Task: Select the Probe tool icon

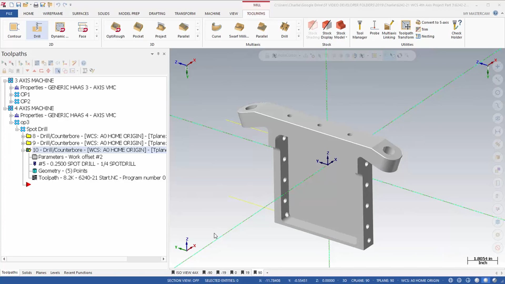Action: [x=375, y=30]
